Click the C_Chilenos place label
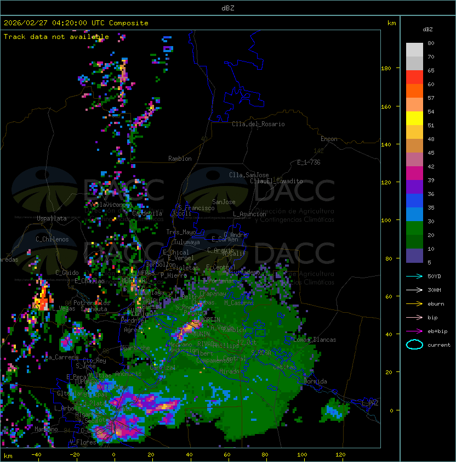Screen dimensions: 456x462 (52, 239)
